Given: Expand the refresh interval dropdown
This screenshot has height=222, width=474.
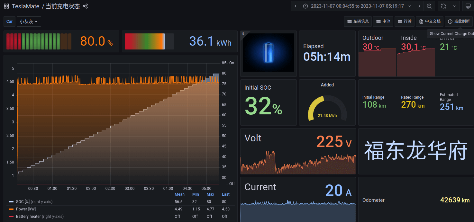Looking at the screenshot, I should click(x=454, y=6).
